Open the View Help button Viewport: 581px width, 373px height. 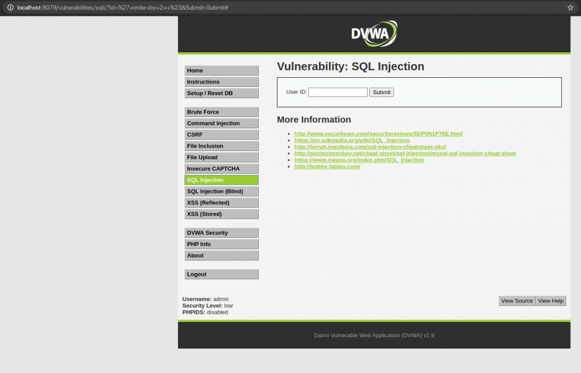[550, 300]
